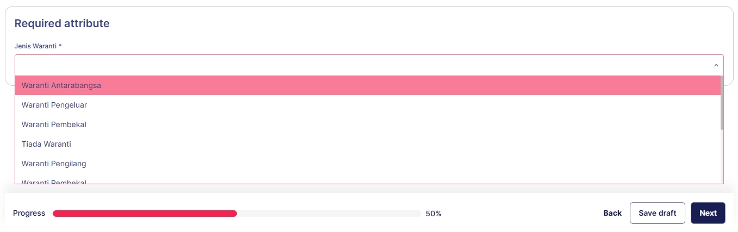Click the required asterisk beside Jenis Waranti

(x=60, y=46)
